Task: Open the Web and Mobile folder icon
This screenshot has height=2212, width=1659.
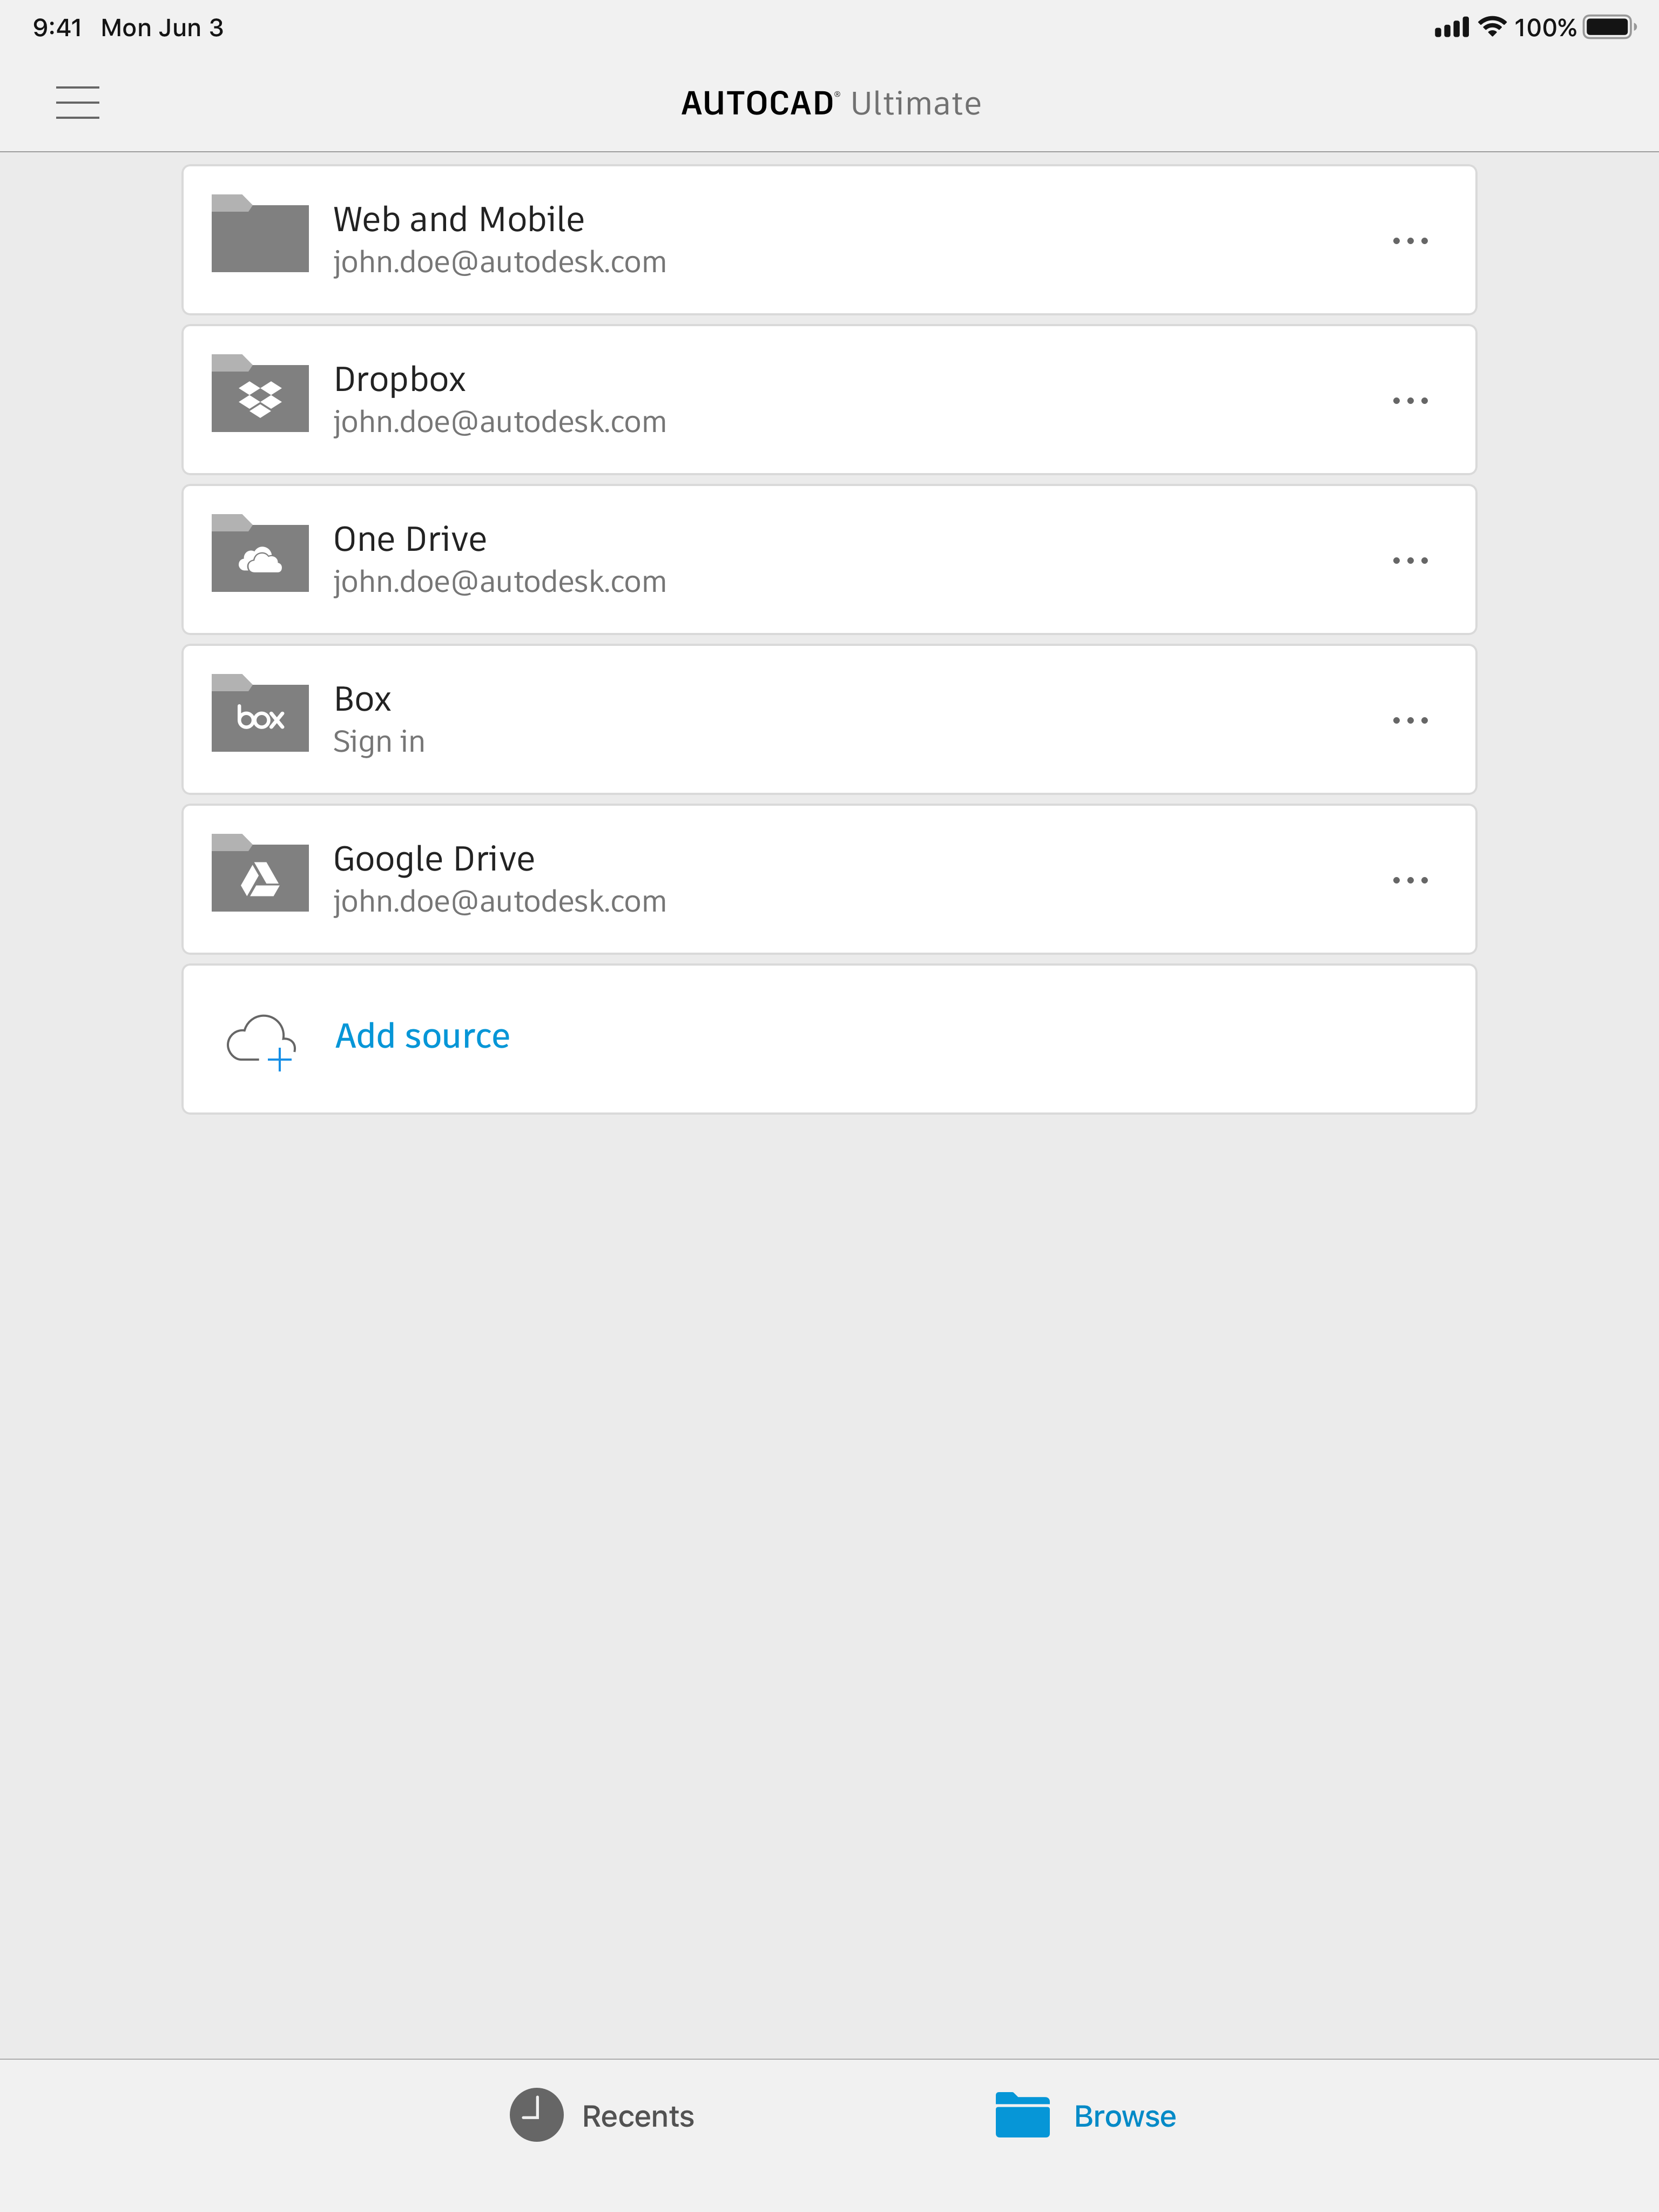Action: [260, 233]
